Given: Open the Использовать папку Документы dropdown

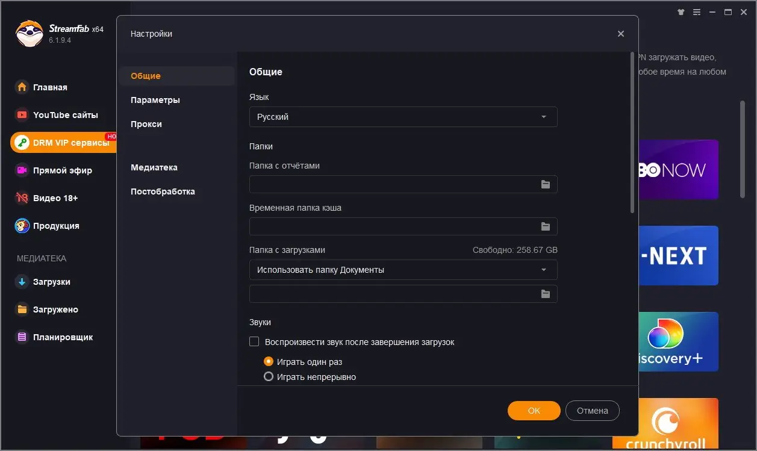Looking at the screenshot, I should tap(402, 270).
